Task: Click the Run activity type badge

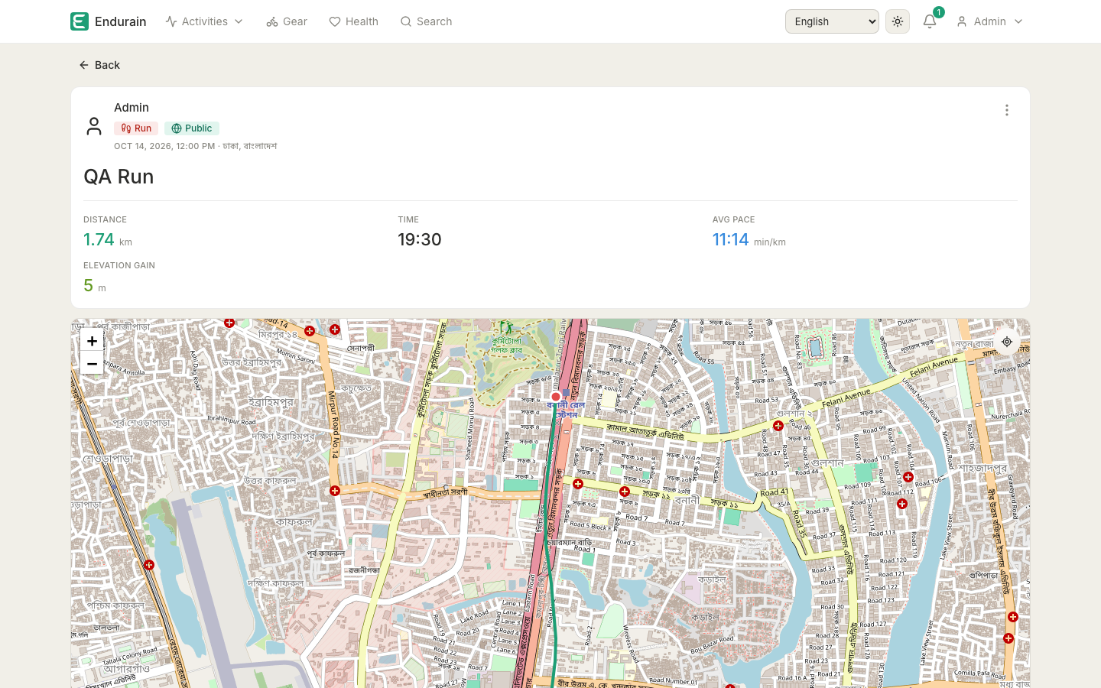Action: 136,128
